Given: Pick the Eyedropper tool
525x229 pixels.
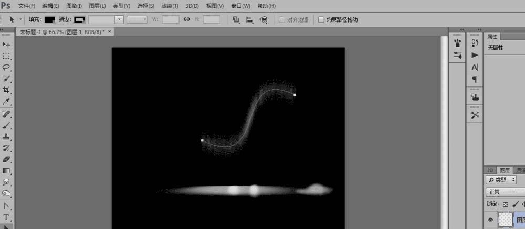Looking at the screenshot, I should (x=6, y=101).
